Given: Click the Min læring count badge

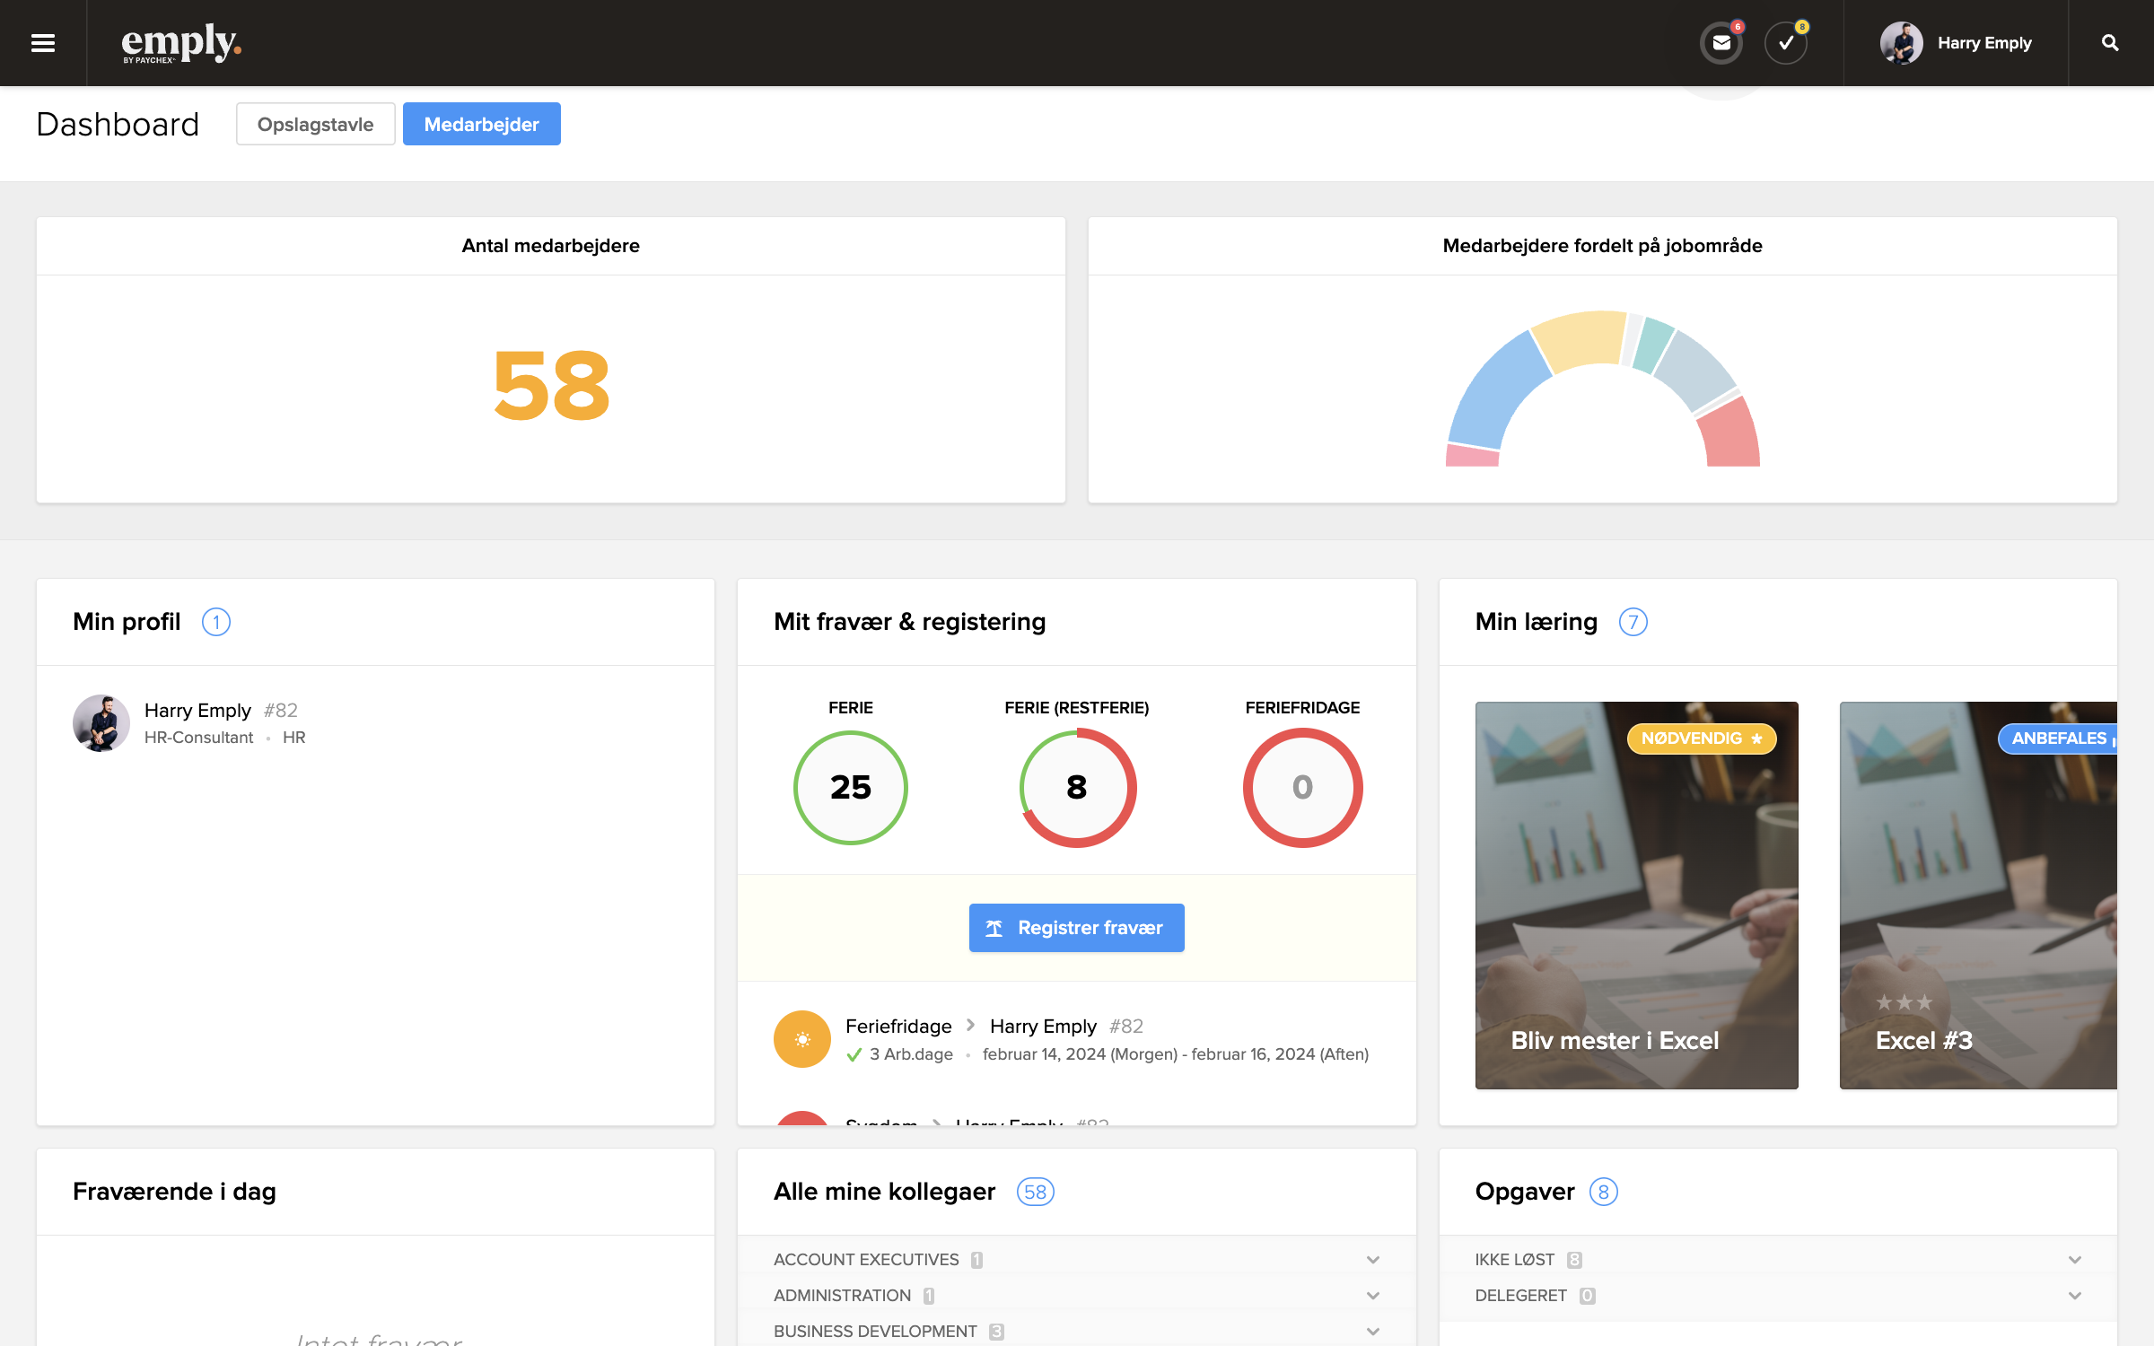Looking at the screenshot, I should point(1633,622).
